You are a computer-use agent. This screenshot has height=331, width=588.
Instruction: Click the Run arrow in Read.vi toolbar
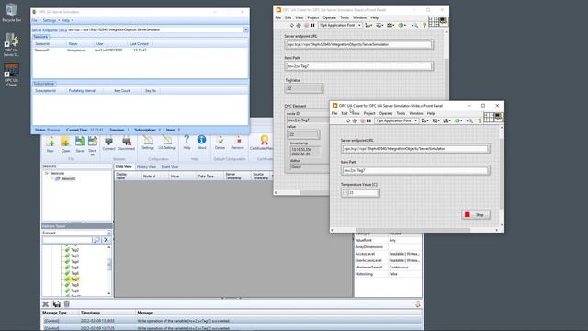(292, 25)
